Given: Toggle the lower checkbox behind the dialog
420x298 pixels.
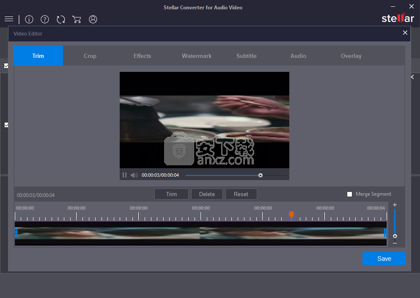Looking at the screenshot, I should click(6, 125).
